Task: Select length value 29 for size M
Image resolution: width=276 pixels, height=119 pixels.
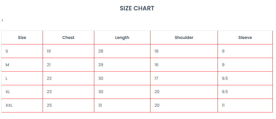Action: [101, 65]
